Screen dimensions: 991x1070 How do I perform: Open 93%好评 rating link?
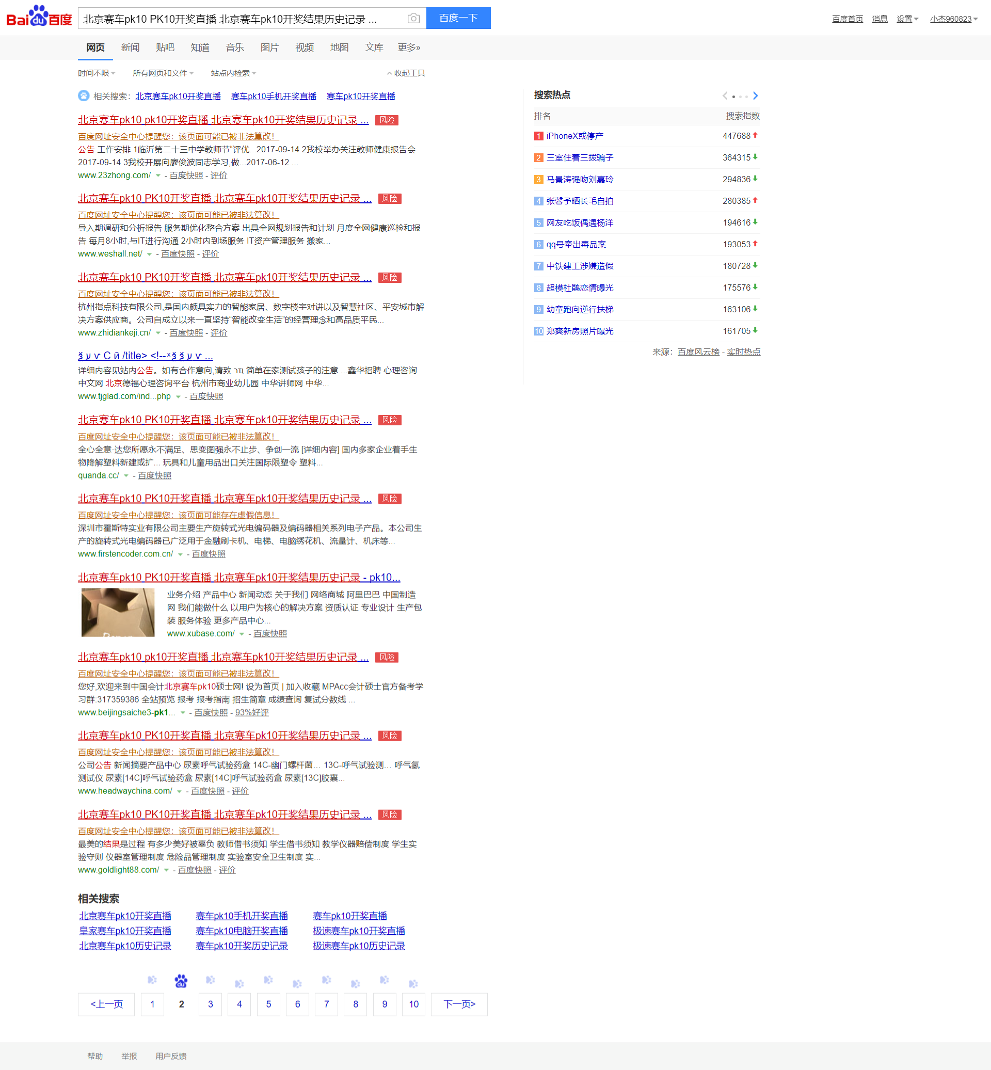(x=252, y=712)
